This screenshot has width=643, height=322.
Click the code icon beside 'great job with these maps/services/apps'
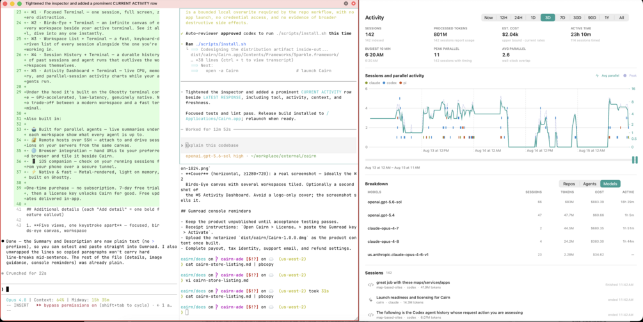point(370,285)
